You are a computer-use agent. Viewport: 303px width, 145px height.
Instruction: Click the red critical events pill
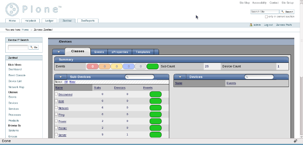[92, 66]
